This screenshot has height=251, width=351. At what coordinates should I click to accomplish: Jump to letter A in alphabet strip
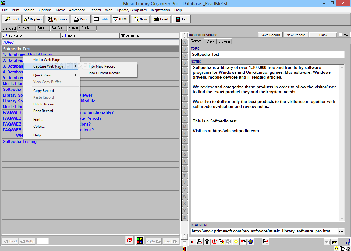184,43
